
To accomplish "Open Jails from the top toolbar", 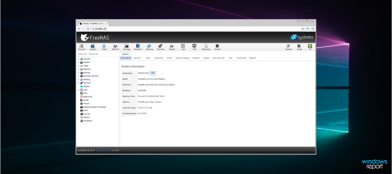I will (183, 47).
